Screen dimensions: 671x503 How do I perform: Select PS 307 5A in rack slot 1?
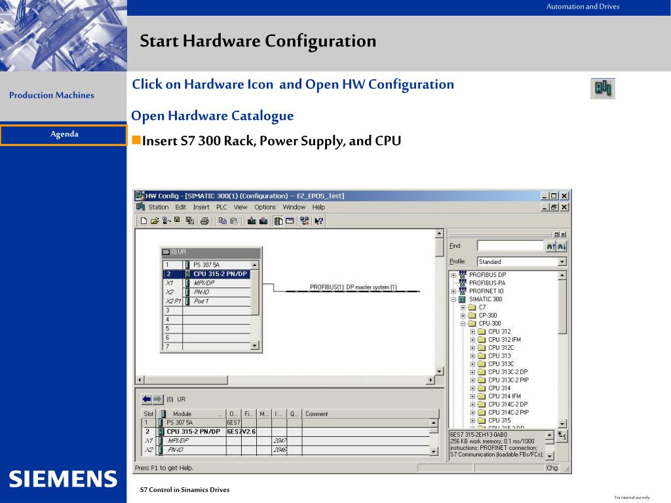point(206,265)
